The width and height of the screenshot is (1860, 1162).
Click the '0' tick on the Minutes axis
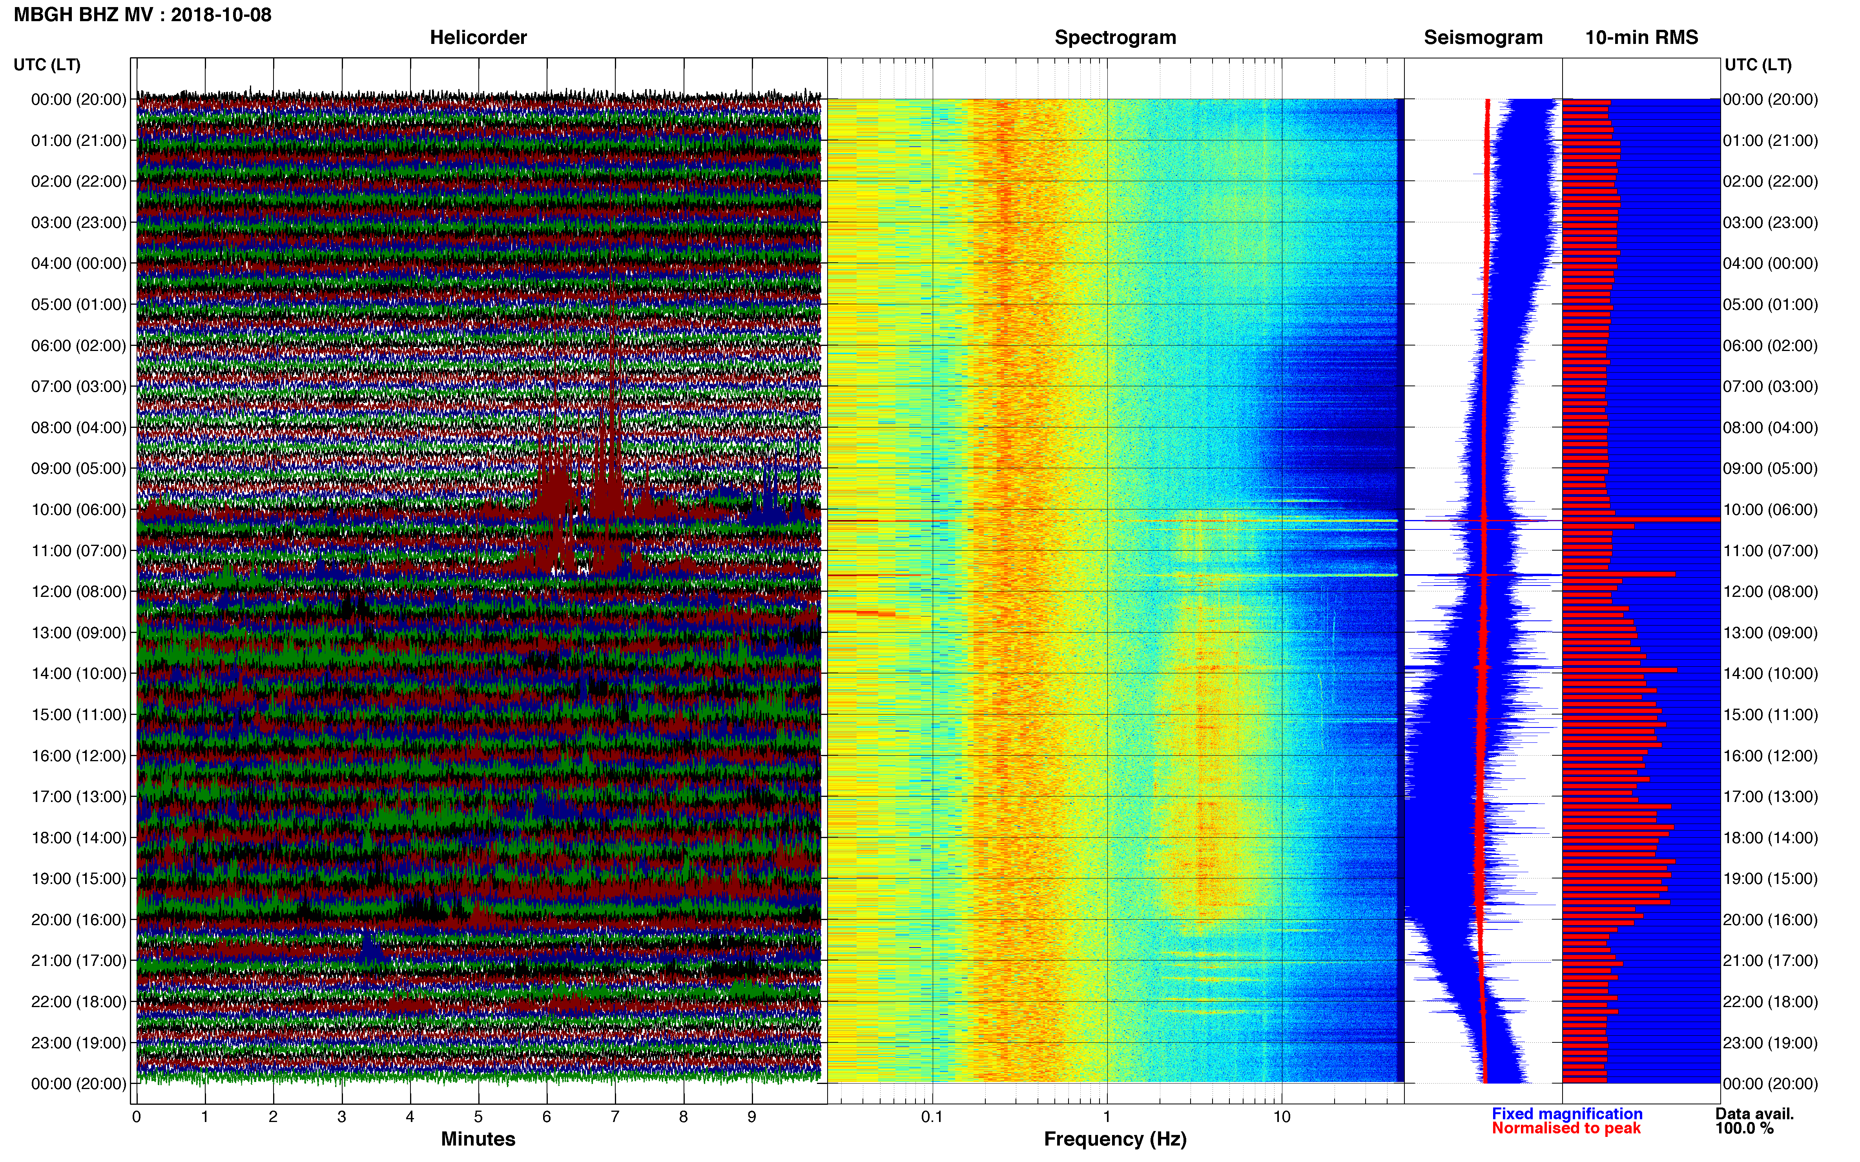pos(136,1117)
